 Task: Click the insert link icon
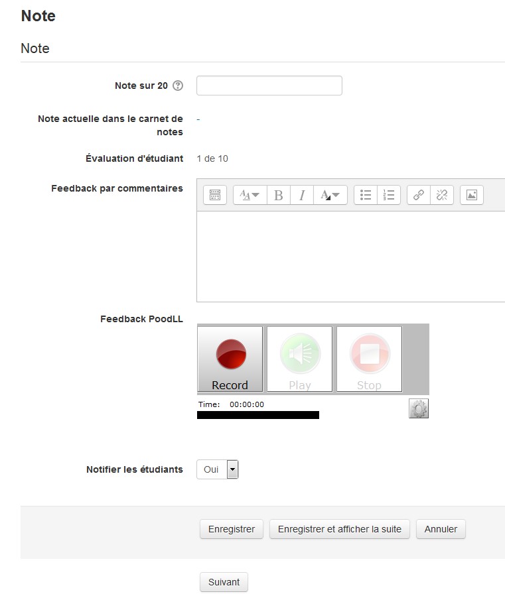coord(419,195)
